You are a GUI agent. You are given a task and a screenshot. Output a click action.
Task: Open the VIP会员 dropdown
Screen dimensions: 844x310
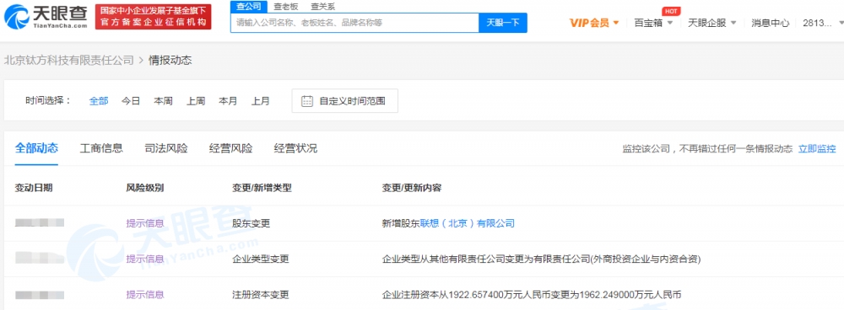coord(594,23)
